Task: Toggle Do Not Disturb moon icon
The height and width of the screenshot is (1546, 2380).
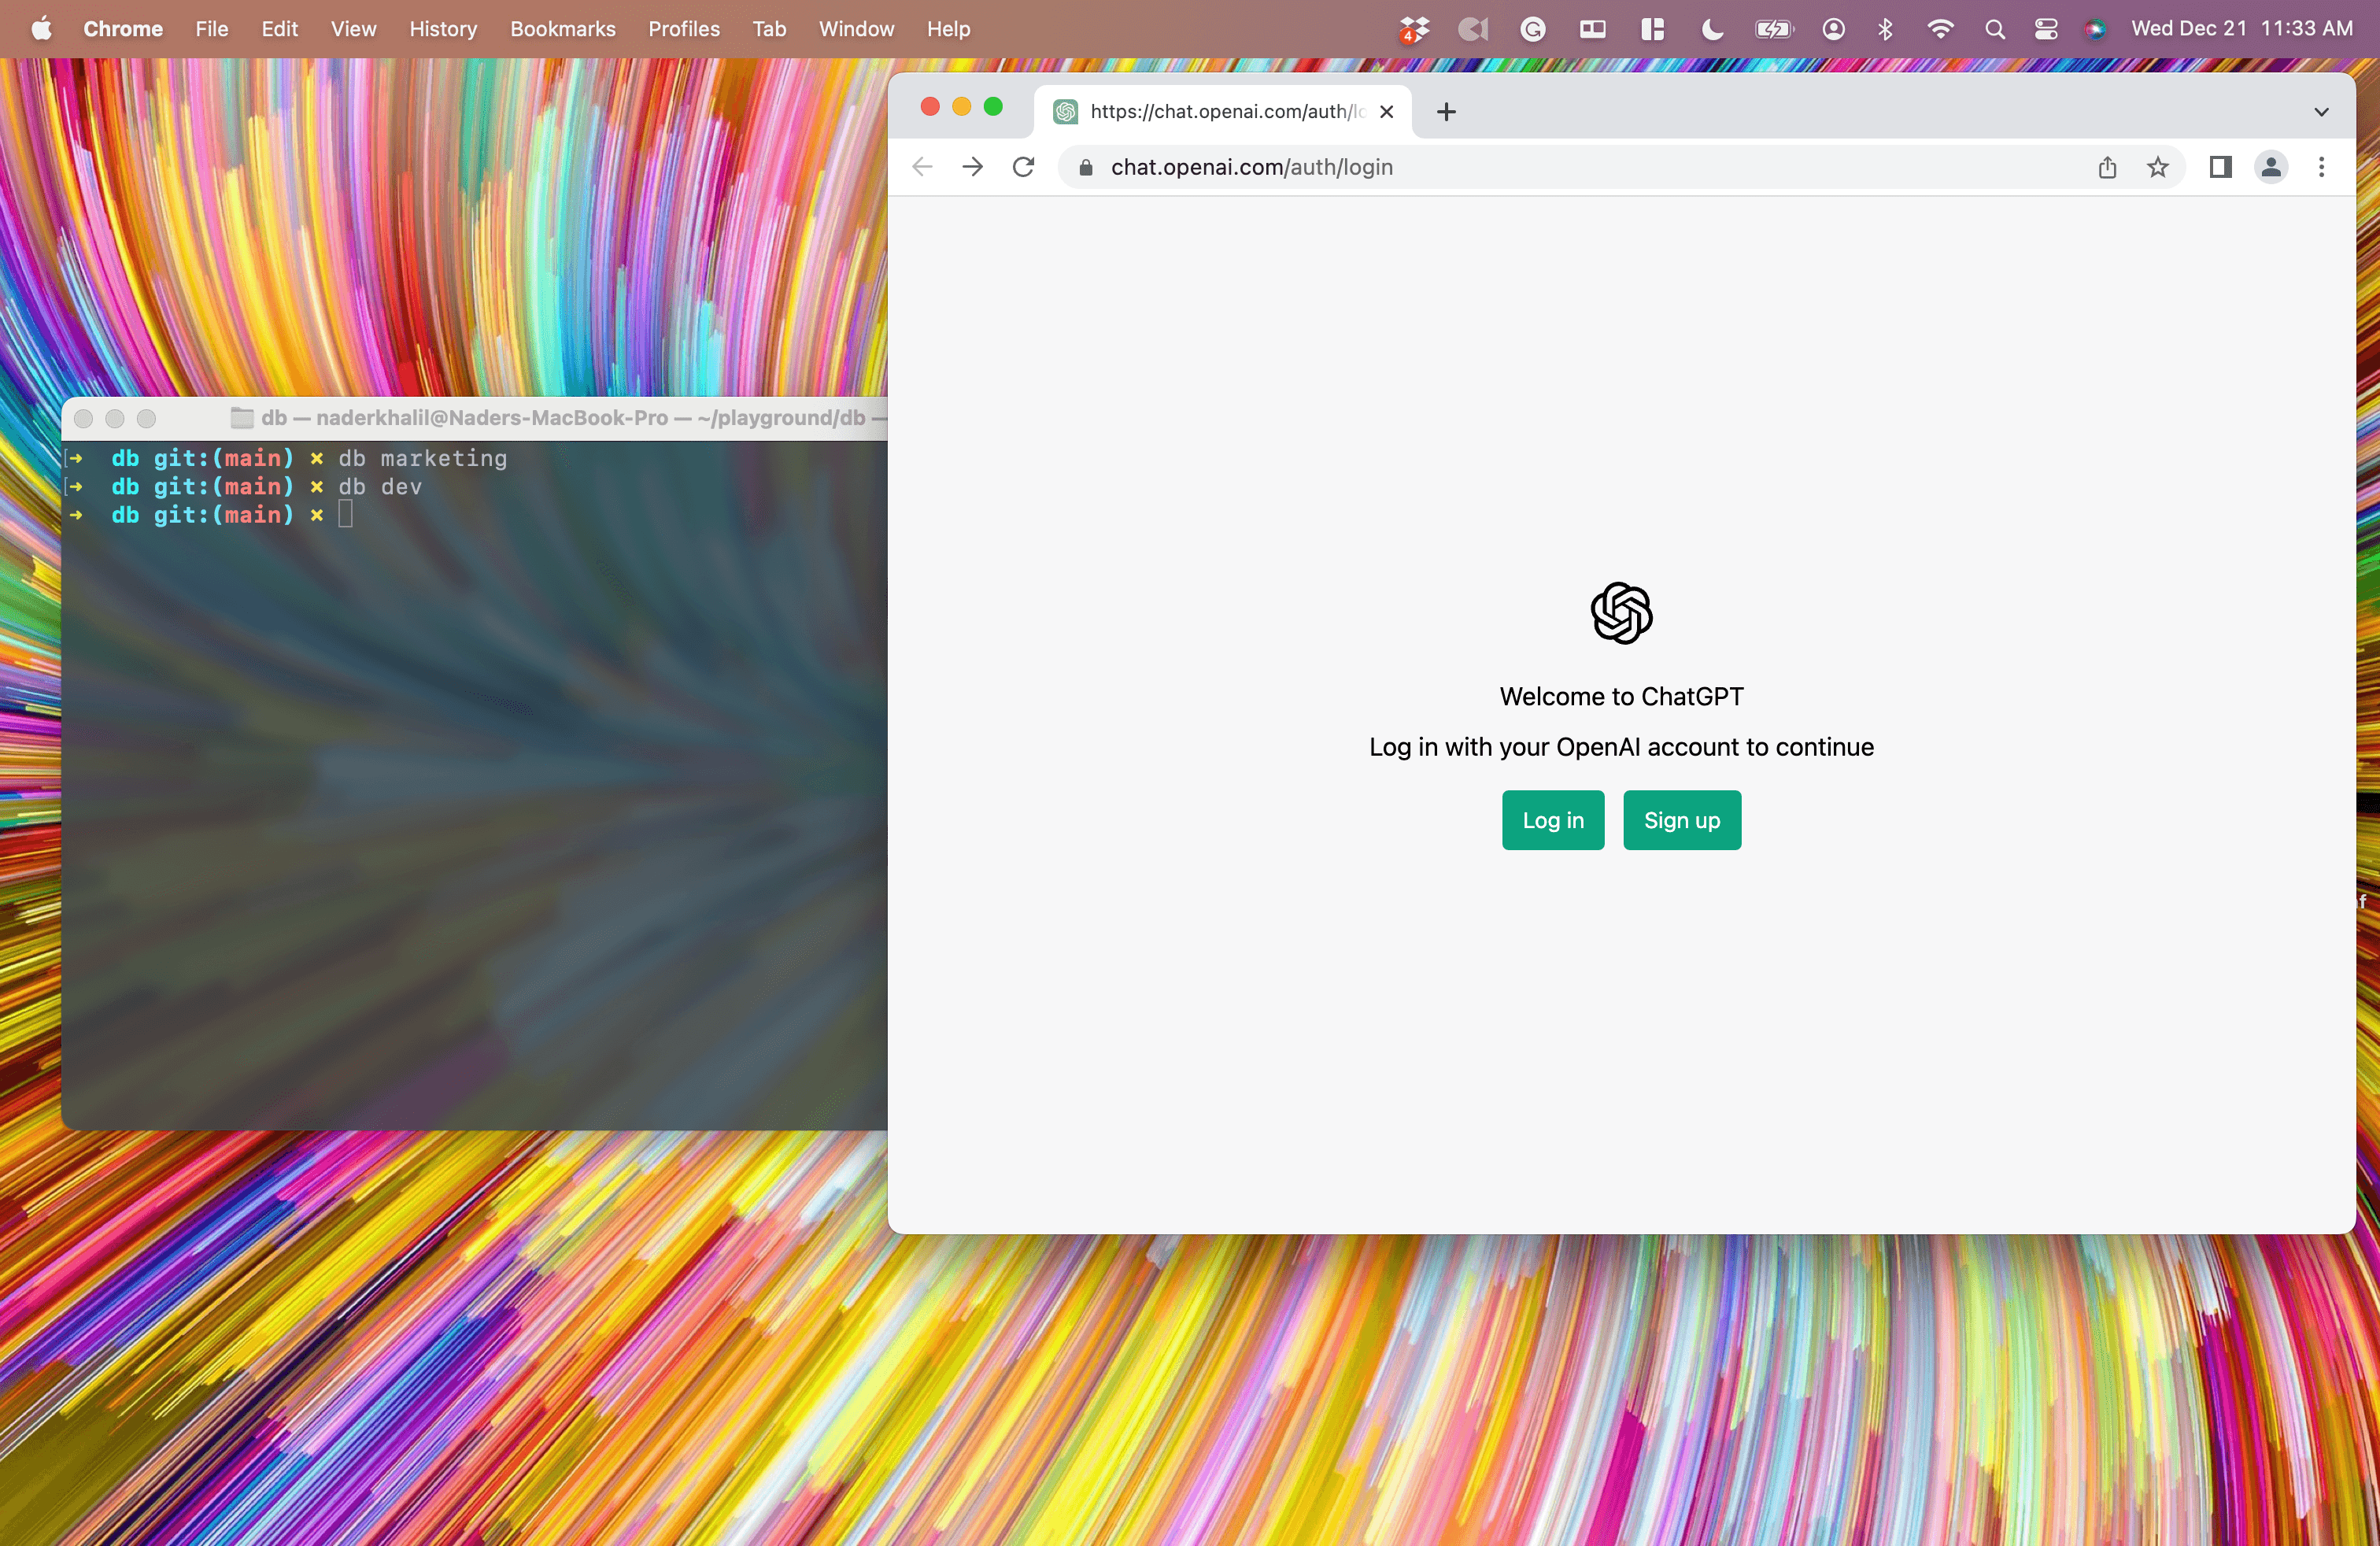Action: (1712, 29)
